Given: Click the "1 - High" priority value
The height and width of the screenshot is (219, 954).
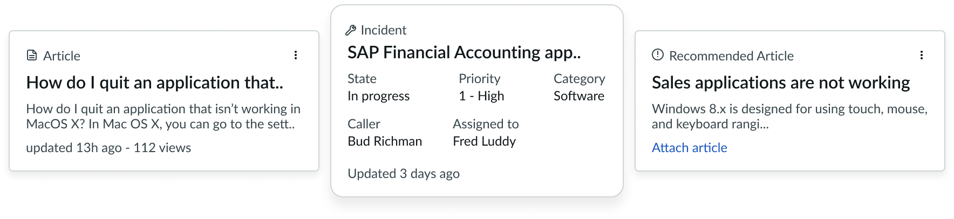Looking at the screenshot, I should pyautogui.click(x=481, y=96).
